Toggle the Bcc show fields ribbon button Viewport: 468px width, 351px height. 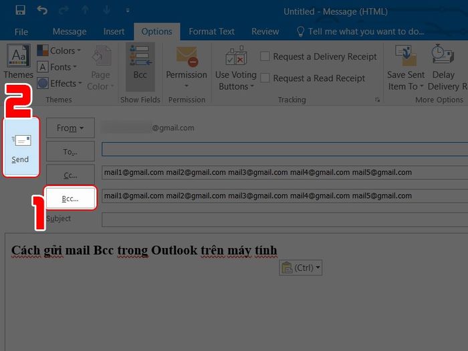140,67
